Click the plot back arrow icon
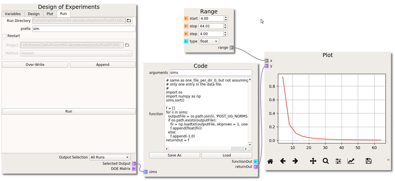 point(283,161)
